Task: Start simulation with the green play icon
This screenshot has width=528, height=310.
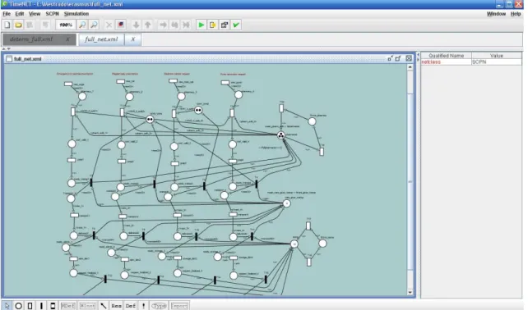Action: pos(201,25)
